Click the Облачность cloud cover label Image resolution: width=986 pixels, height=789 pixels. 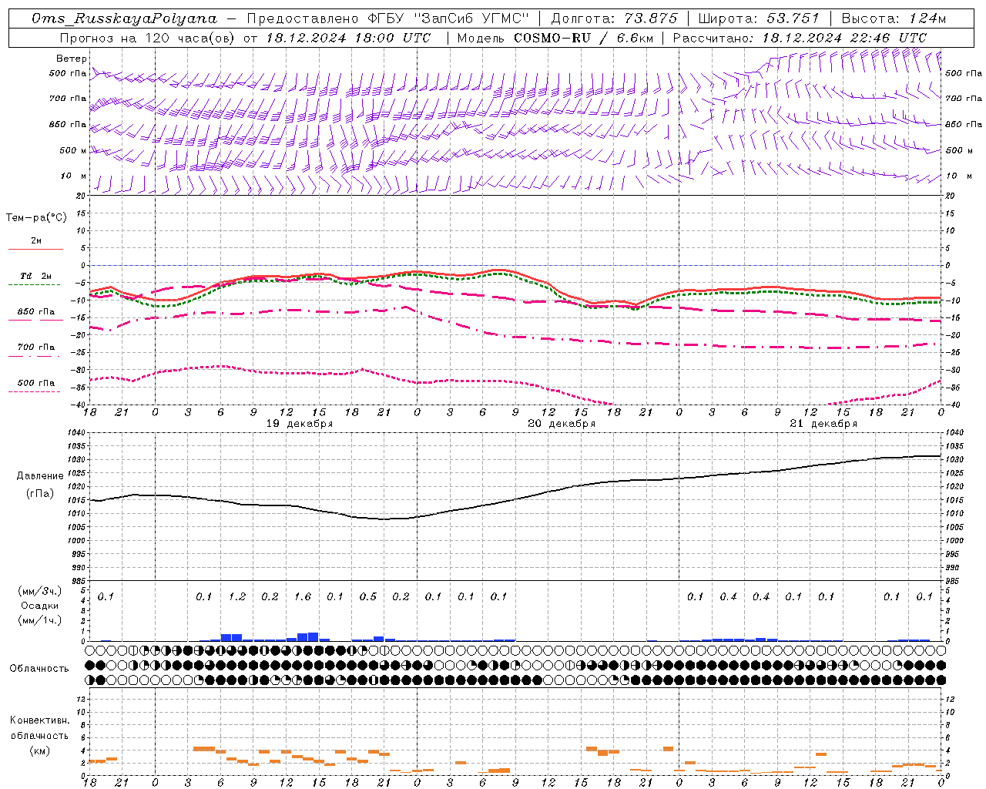click(39, 668)
